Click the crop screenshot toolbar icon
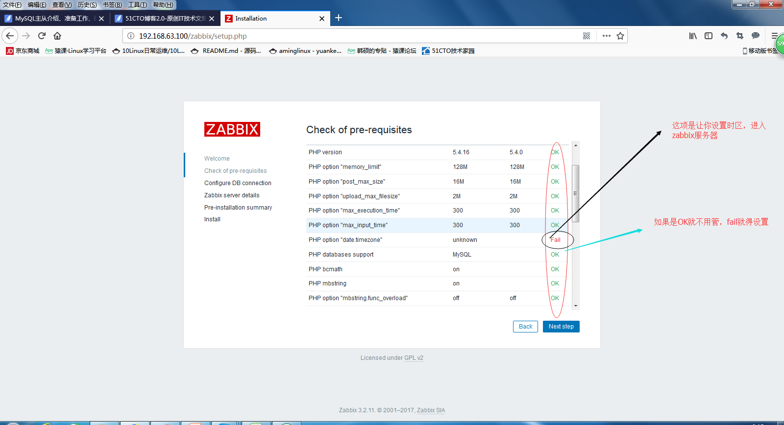 point(740,36)
